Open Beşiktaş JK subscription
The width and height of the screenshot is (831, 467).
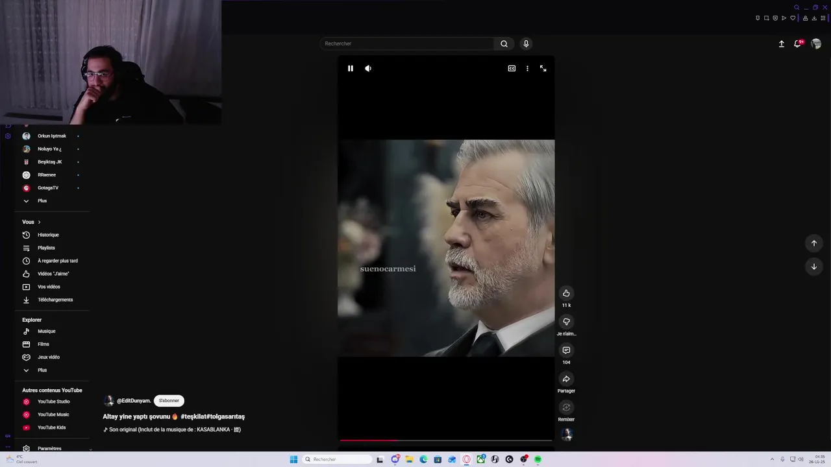coord(51,162)
